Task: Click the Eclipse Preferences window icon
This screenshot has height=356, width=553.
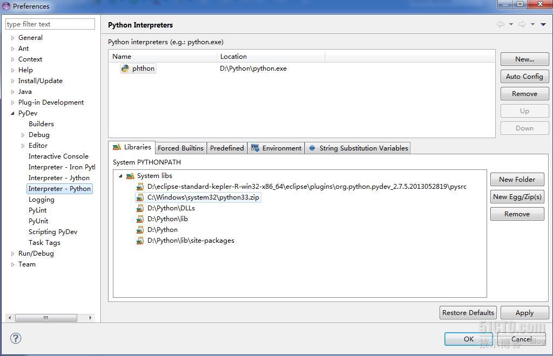Action: coord(6,6)
